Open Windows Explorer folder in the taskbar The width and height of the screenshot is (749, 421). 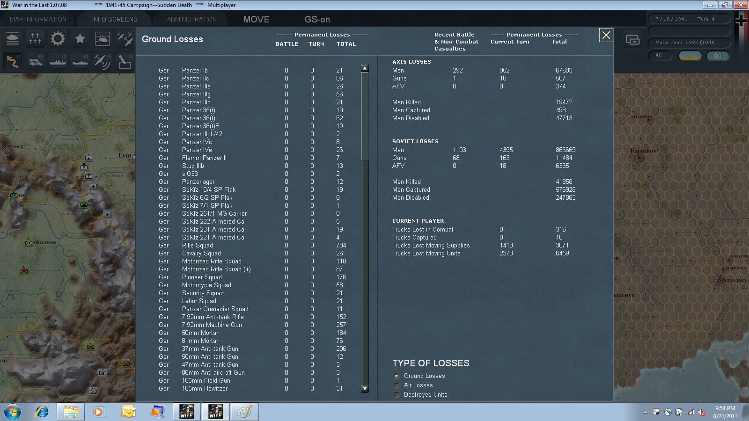[71, 412]
